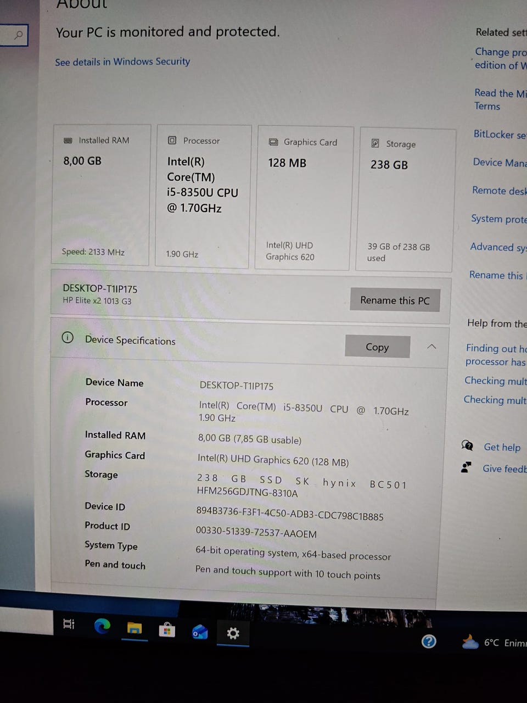Click the search magnifier icon
Image resolution: width=527 pixels, height=703 pixels.
coord(19,35)
